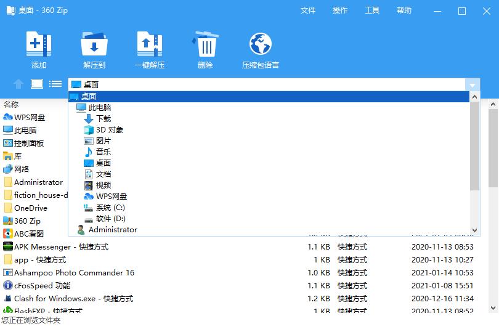Select highlighted 桌面 entry in dropdown

(x=269, y=96)
